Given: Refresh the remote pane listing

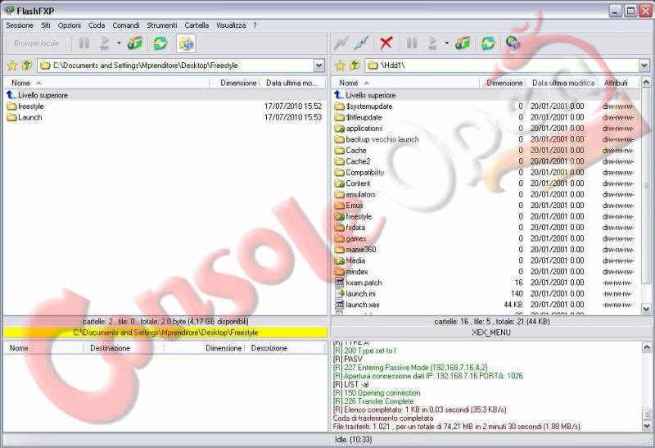Looking at the screenshot, I should point(488,43).
